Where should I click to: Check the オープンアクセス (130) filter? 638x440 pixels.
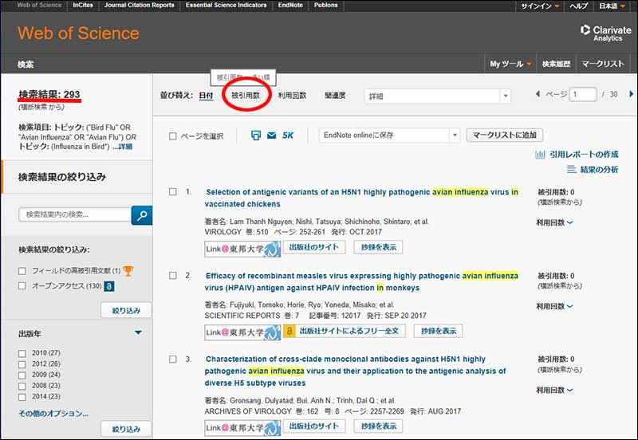click(x=22, y=286)
